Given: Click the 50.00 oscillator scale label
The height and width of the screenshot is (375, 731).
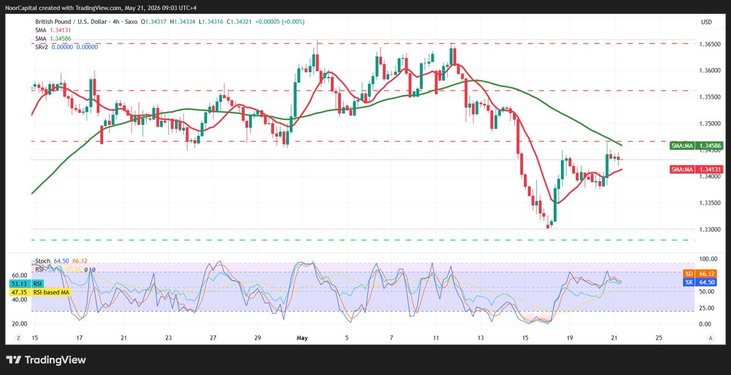Looking at the screenshot, I should coord(706,292).
